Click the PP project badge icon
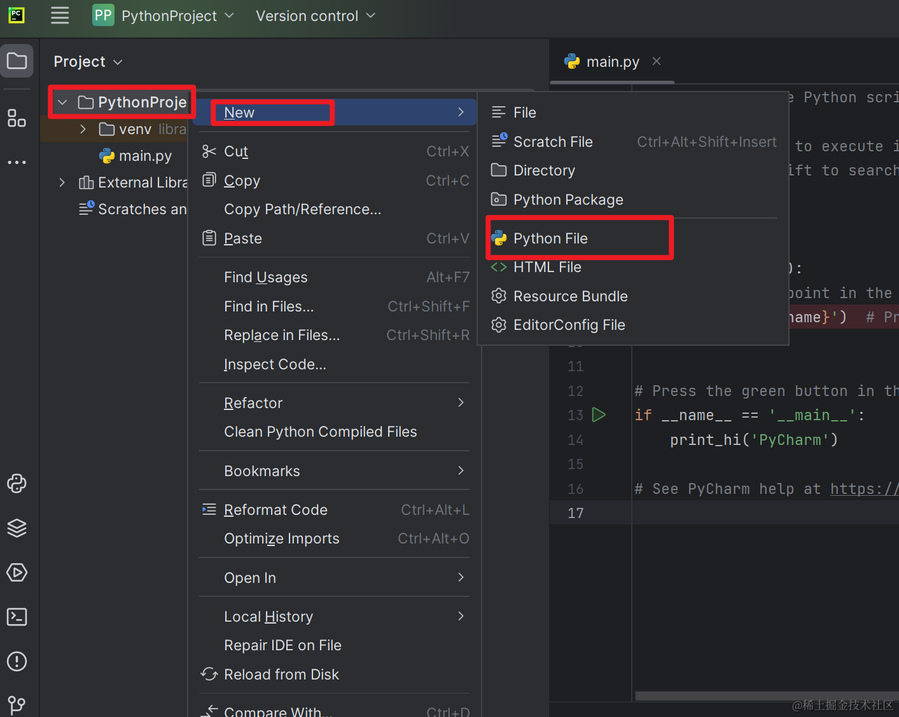The image size is (899, 717). coord(103,15)
